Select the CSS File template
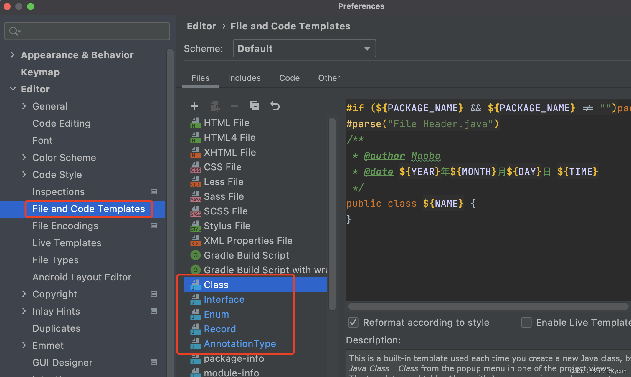This screenshot has height=377, width=631. click(x=222, y=167)
